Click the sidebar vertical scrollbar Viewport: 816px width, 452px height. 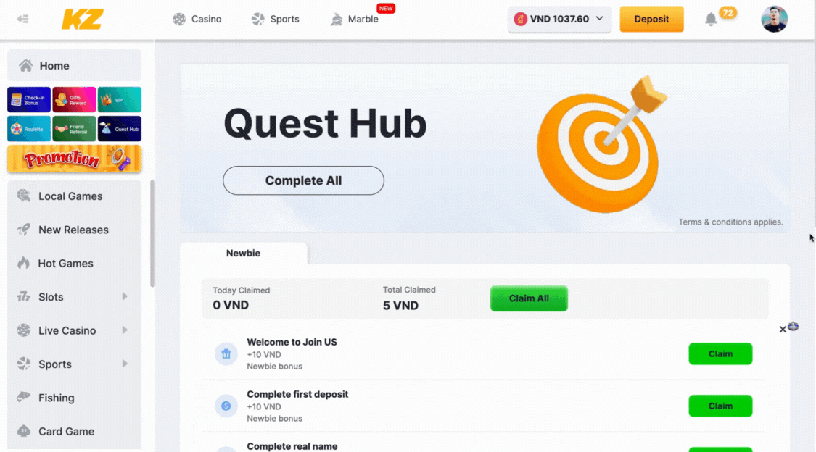point(152,233)
